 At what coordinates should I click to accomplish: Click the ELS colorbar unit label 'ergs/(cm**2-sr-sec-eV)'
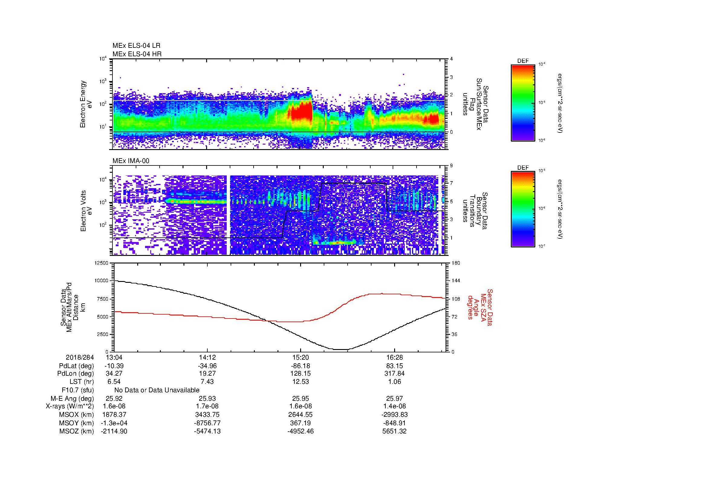tap(560, 103)
